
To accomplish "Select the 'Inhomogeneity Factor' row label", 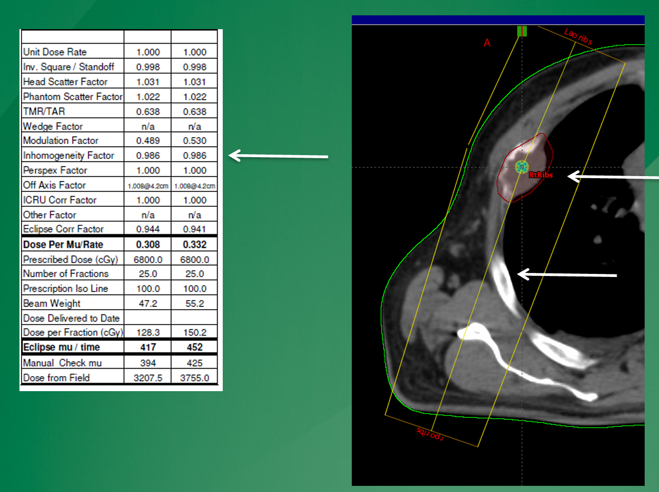I will (x=69, y=156).
